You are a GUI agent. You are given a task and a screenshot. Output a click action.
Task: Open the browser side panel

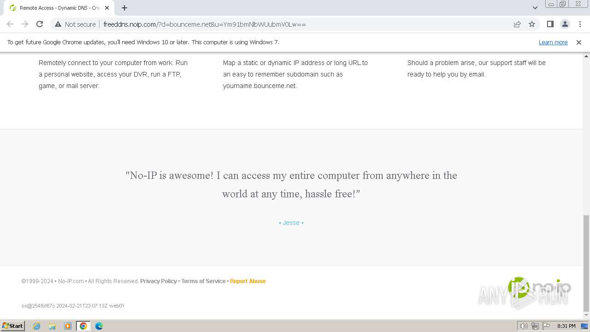(550, 24)
